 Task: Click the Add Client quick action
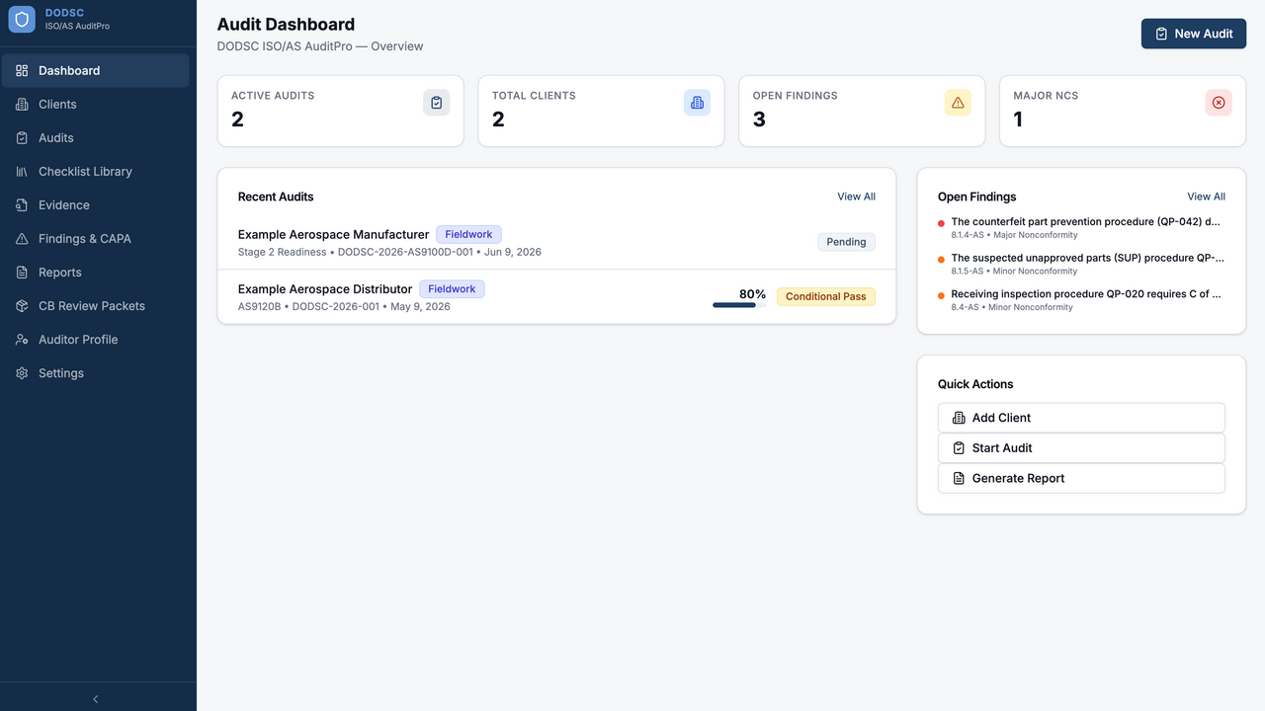click(x=1081, y=418)
